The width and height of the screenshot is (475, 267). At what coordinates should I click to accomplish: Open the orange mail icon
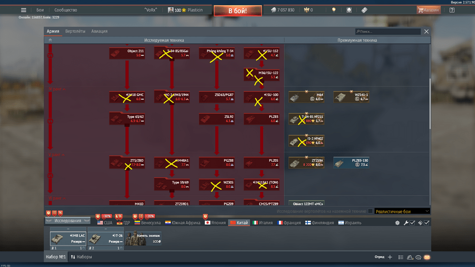coord(427,257)
